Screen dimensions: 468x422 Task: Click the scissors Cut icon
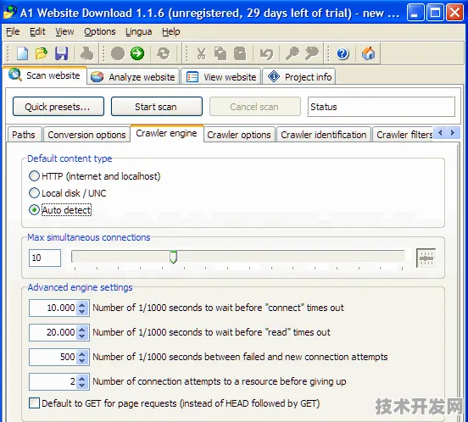tap(201, 53)
